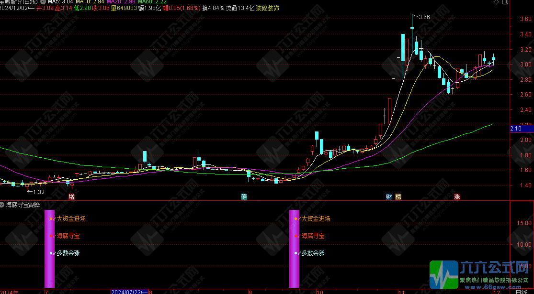This screenshot has height=294, width=534.
Task: Click the 装修装饰 sector link
Action: pyautogui.click(x=267, y=8)
